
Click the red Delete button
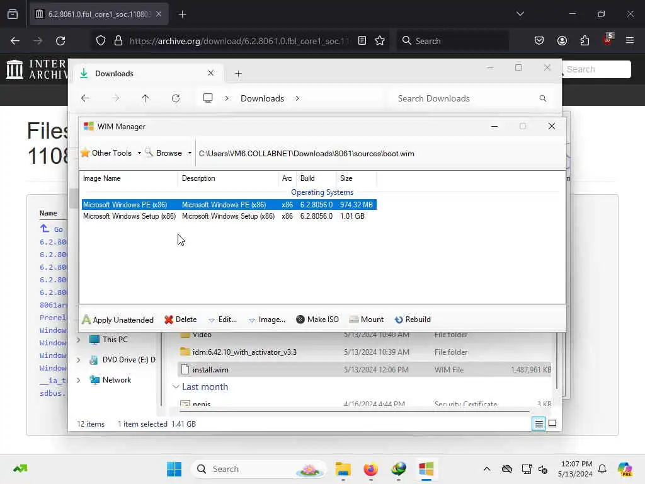click(181, 320)
